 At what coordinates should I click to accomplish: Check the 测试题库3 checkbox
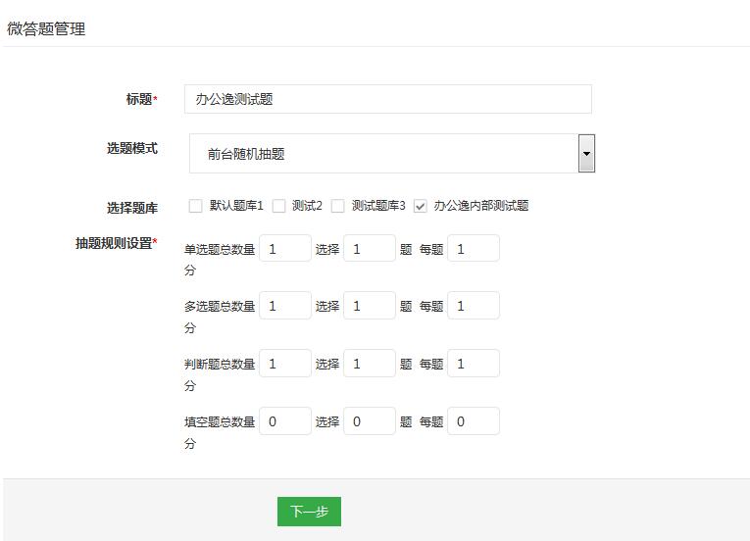coord(337,206)
